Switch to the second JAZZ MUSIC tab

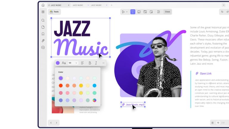point(78,5)
